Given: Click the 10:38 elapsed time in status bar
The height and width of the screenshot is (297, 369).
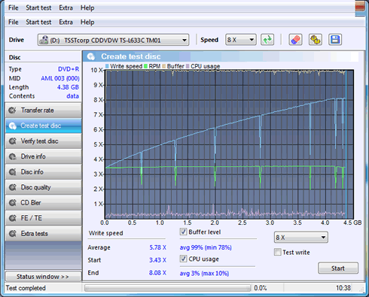Looking at the screenshot, I should [343, 288].
